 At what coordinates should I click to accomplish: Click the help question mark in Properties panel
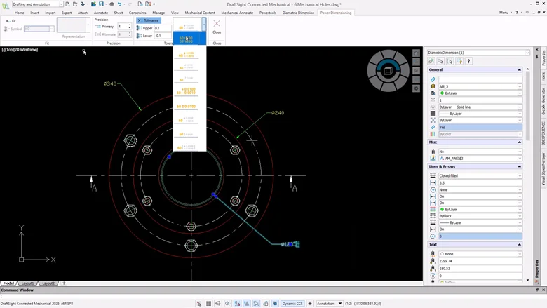[468, 61]
